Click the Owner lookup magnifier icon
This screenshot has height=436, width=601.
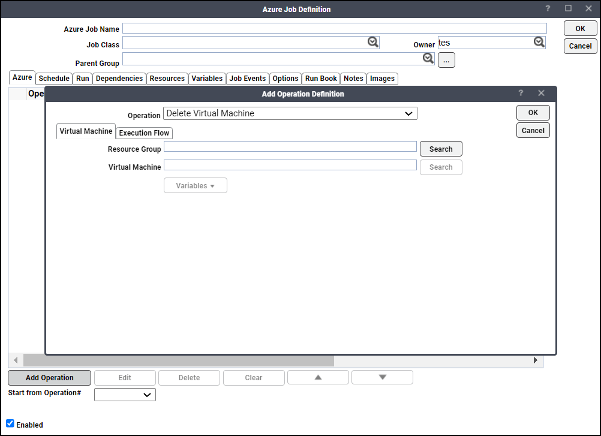pos(539,42)
